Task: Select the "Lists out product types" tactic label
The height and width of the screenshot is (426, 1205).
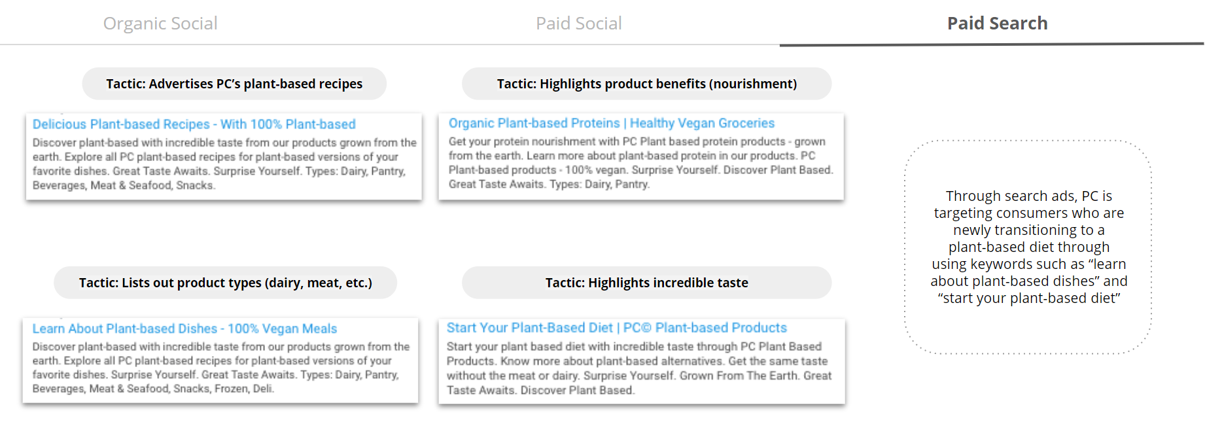Action: (x=225, y=283)
